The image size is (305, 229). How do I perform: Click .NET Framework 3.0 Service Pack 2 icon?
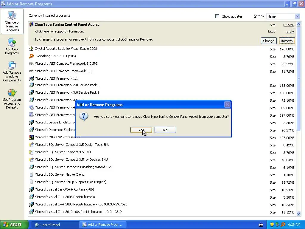[31, 92]
